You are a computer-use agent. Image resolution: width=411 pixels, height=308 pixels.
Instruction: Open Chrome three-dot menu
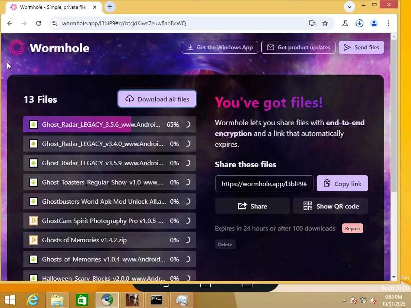click(x=388, y=23)
